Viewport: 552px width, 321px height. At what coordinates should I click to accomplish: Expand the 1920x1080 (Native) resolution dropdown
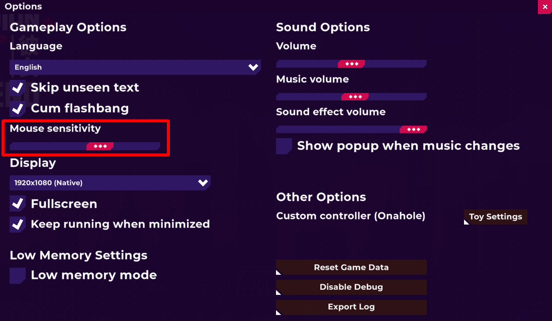(110, 183)
